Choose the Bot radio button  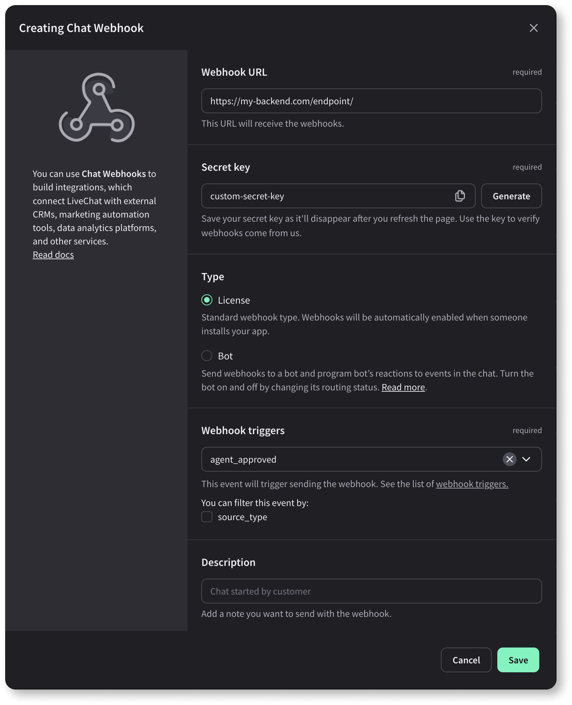click(x=207, y=356)
